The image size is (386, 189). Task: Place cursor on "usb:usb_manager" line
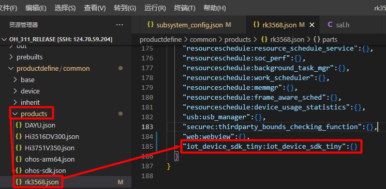224,117
